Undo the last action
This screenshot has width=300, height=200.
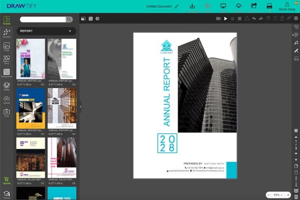[254, 19]
